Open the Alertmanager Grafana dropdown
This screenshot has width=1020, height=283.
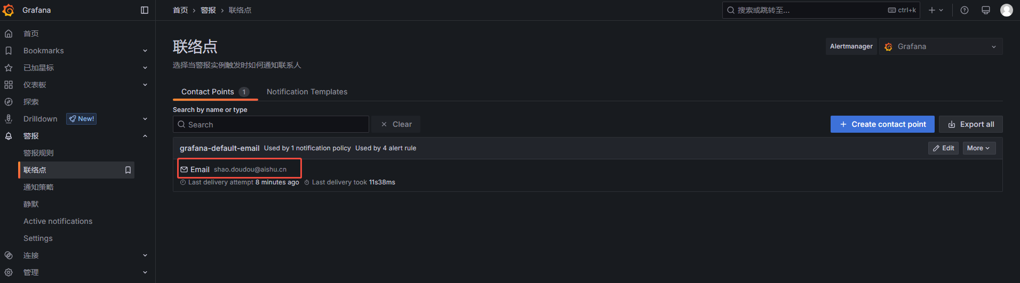pos(941,46)
